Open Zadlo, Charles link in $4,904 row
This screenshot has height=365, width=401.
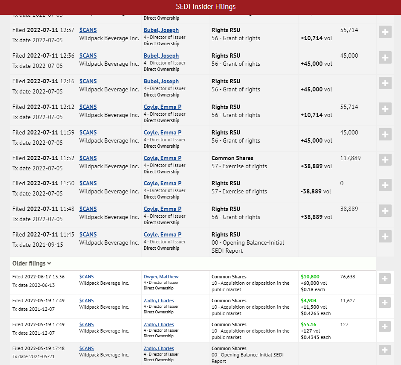click(x=159, y=301)
